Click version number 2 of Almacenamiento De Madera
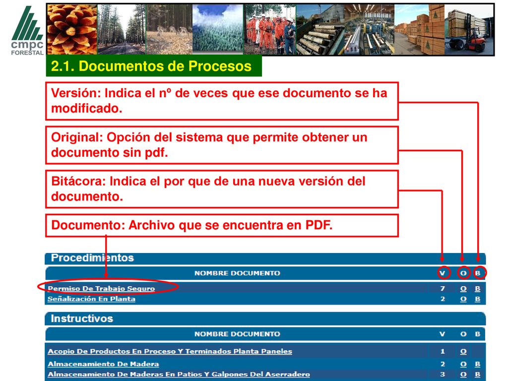The image size is (508, 381). (x=443, y=364)
